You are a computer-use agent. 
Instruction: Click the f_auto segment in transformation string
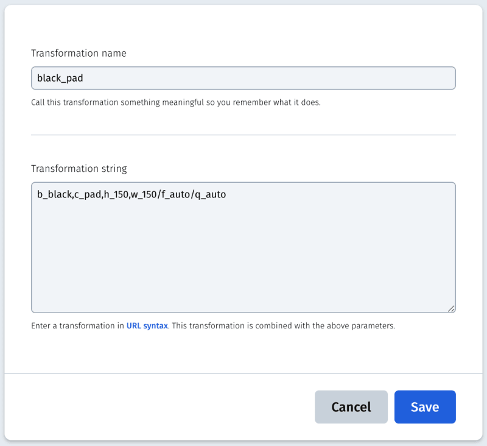pos(175,194)
